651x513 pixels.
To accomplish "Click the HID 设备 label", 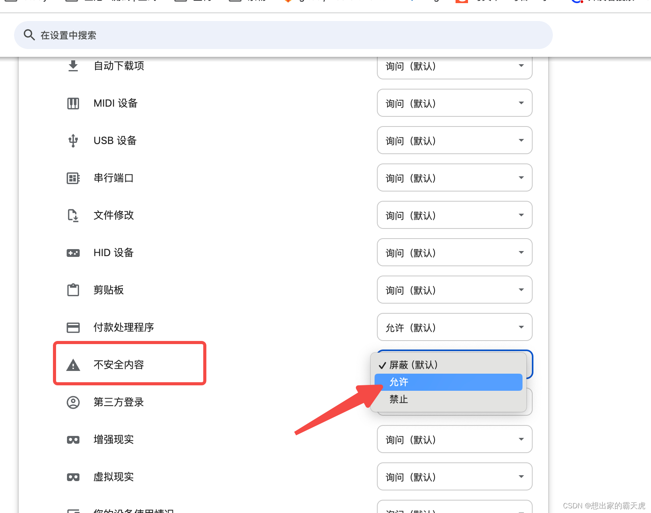I will 114,253.
